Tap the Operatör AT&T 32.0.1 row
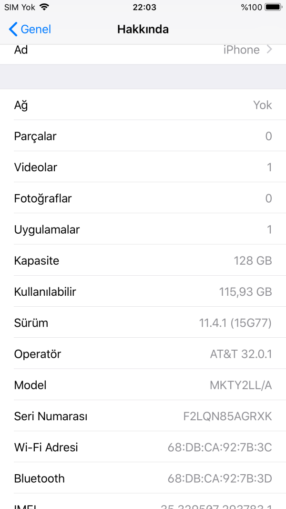 (x=143, y=354)
